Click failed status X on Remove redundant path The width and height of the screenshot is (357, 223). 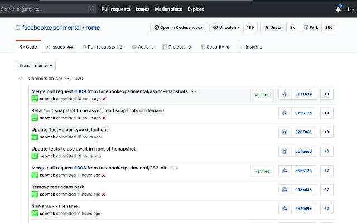click(104, 195)
